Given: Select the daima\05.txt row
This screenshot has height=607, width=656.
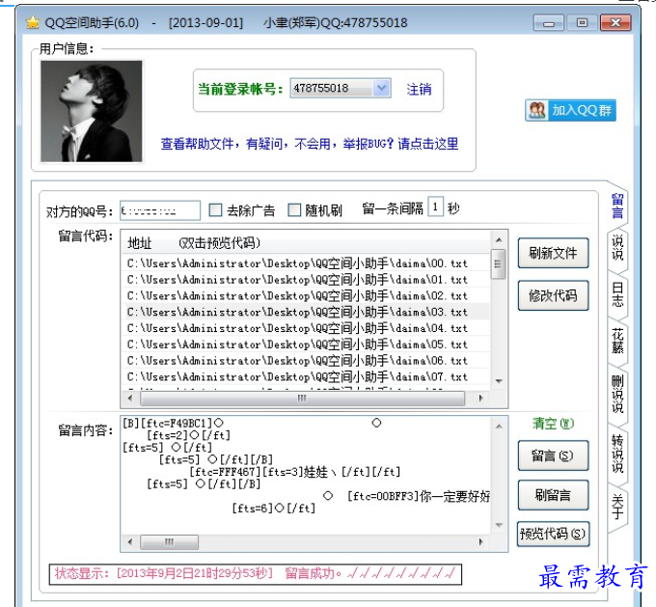Looking at the screenshot, I should point(306,345).
